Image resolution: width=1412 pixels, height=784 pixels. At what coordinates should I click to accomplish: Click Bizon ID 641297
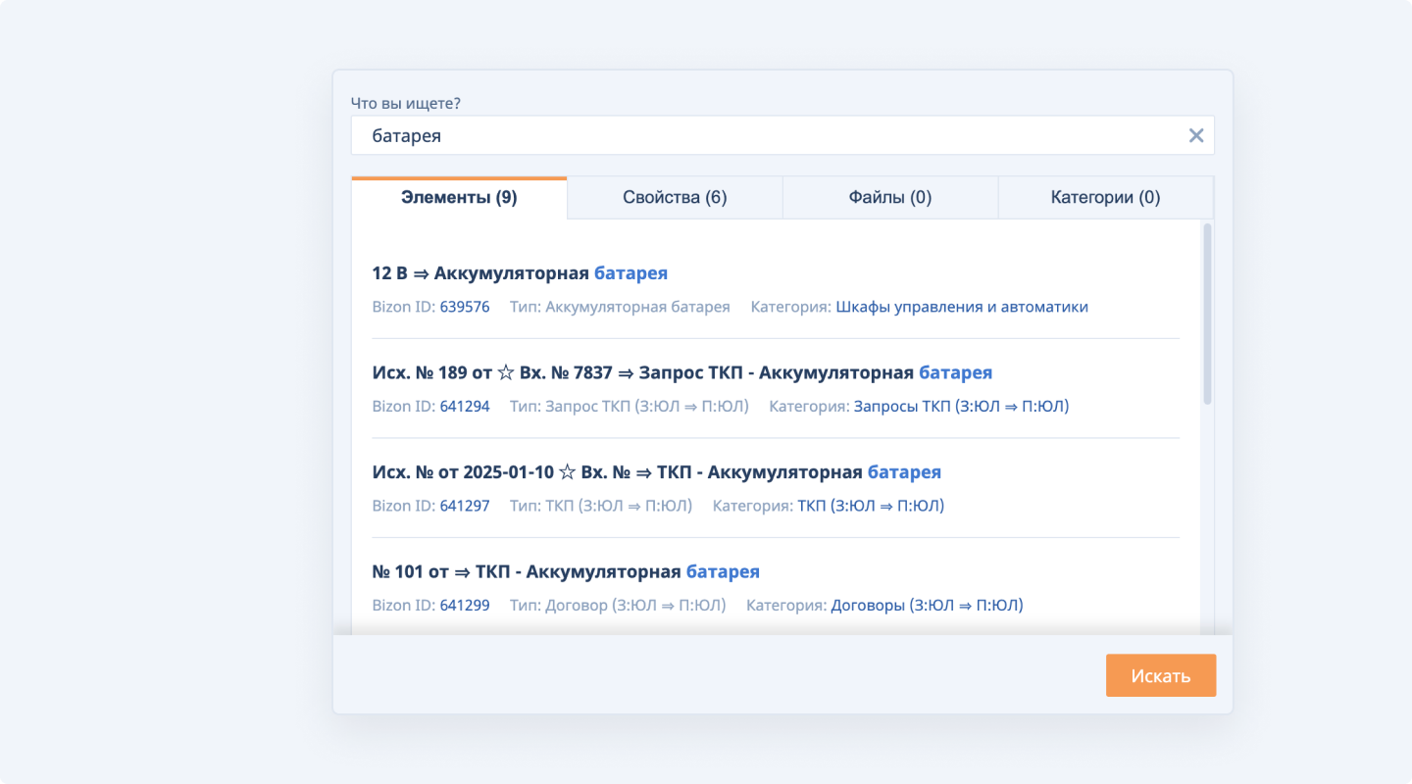pos(464,506)
